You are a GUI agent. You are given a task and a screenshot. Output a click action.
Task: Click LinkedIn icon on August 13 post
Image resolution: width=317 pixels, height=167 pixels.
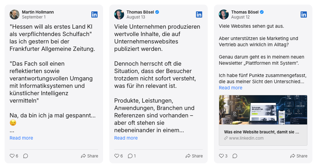tap(199, 14)
